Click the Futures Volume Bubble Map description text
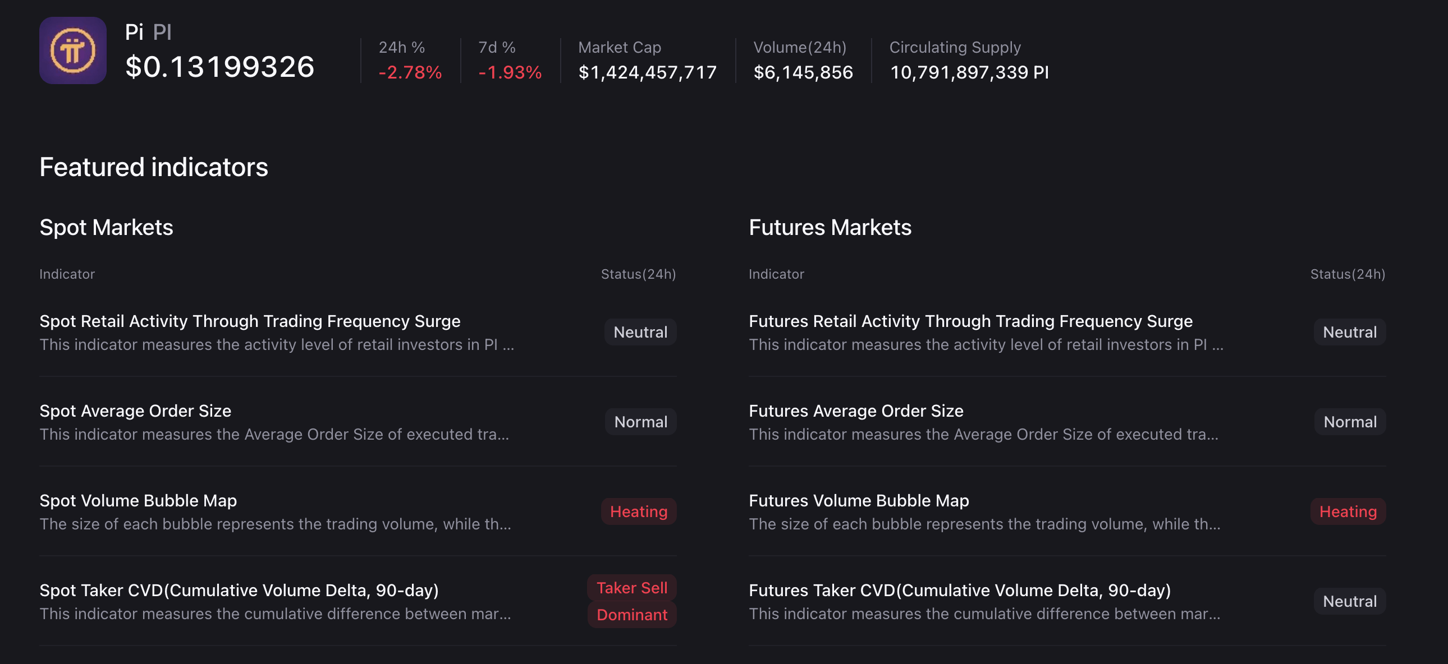 [x=984, y=524]
